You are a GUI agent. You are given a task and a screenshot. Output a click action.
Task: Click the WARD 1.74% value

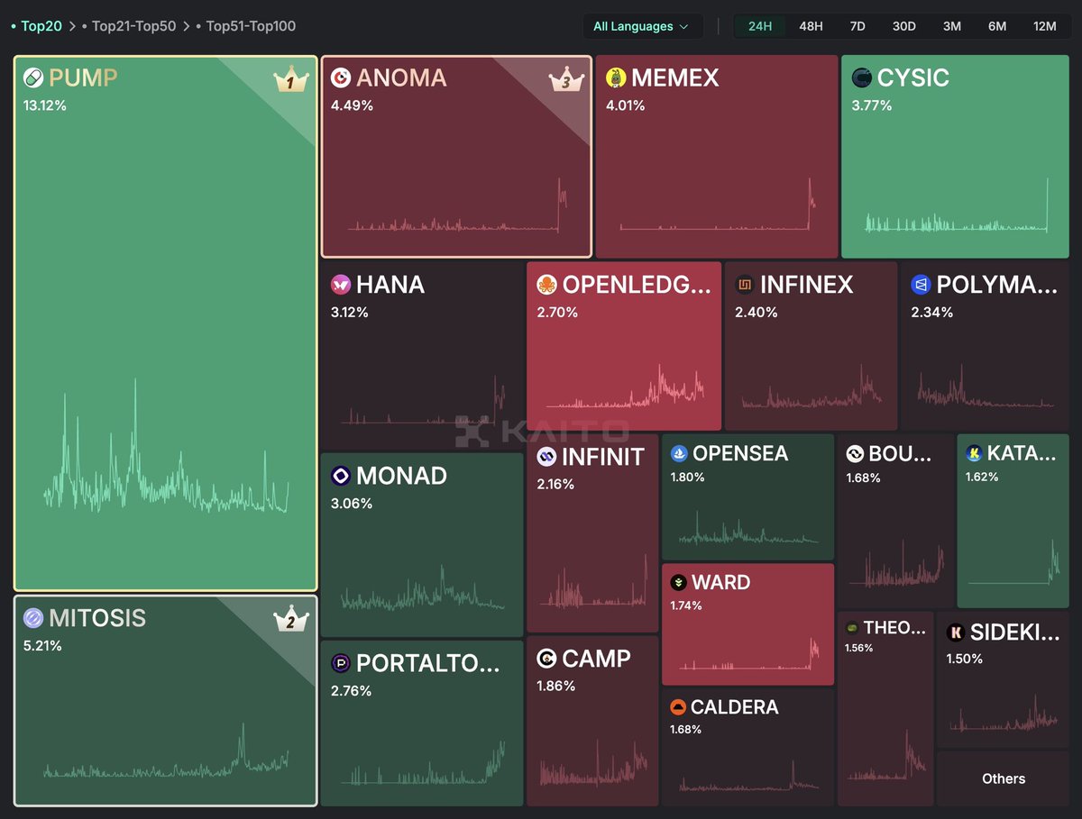[686, 606]
